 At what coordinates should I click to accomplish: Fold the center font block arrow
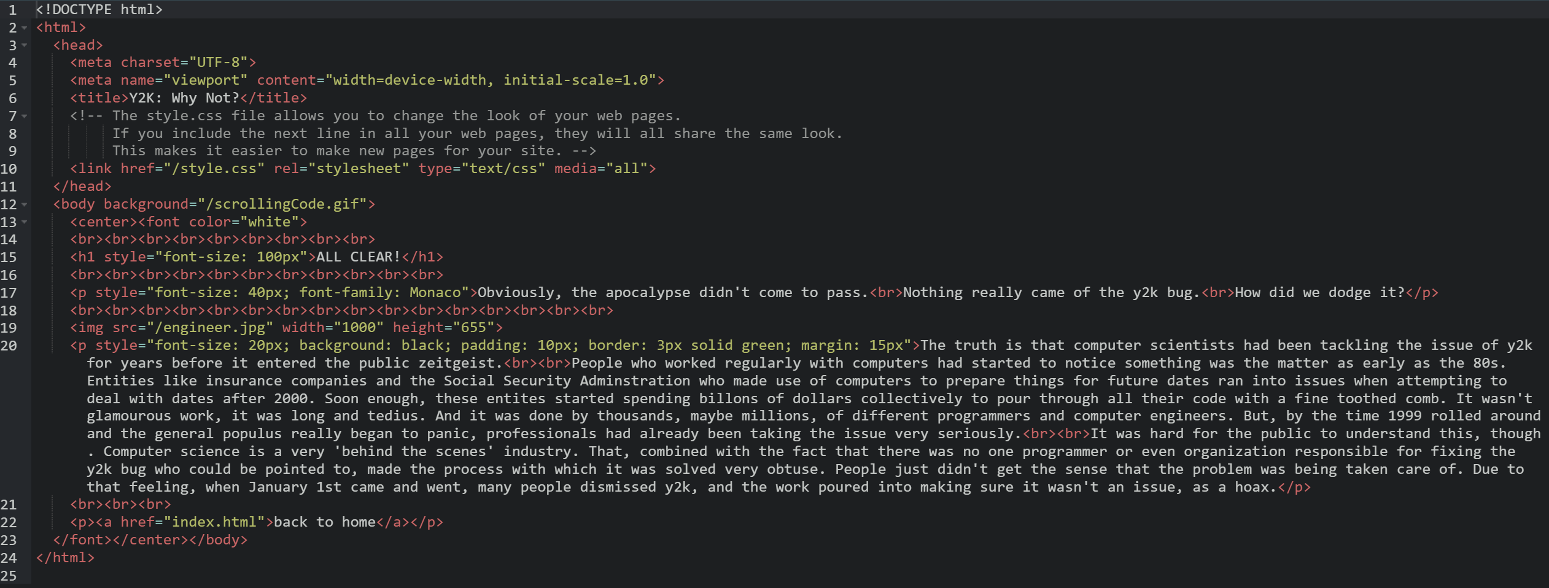(x=25, y=222)
